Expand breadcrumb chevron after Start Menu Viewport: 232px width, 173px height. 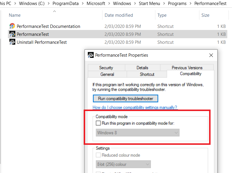[164, 4]
